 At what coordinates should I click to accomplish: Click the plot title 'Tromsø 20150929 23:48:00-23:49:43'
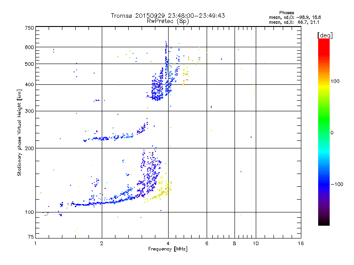(168, 15)
